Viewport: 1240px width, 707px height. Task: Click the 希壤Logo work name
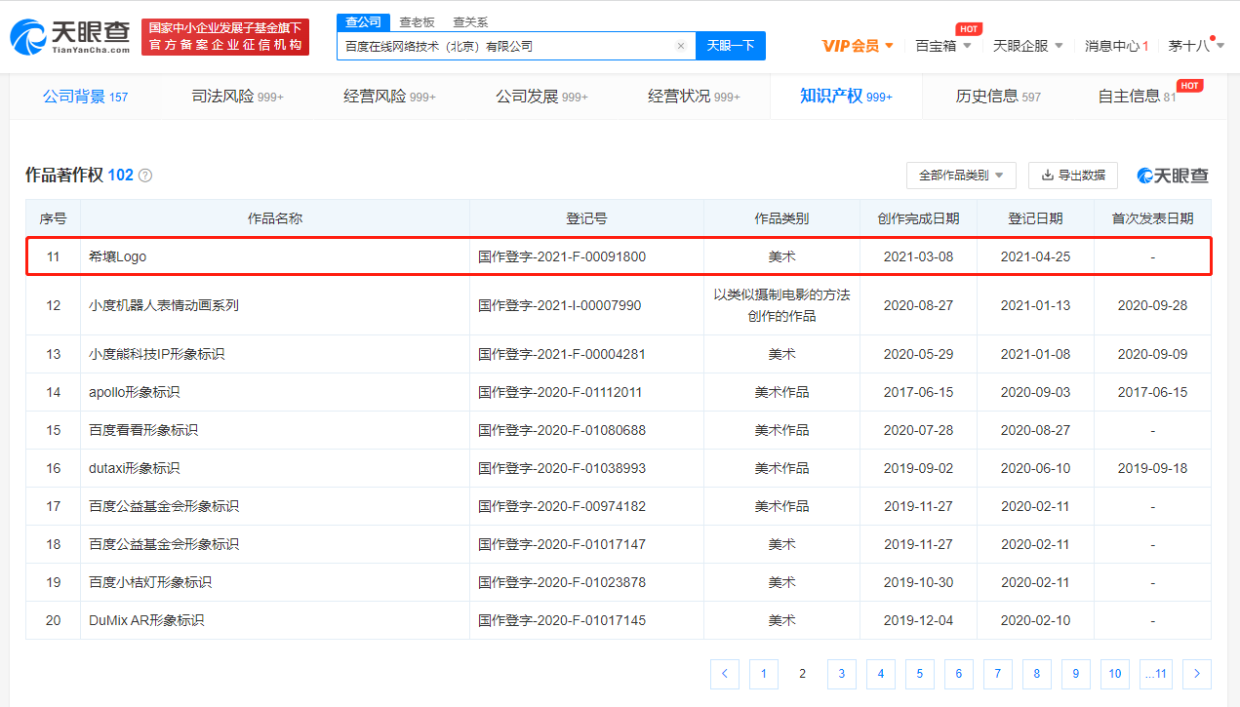[x=117, y=257]
